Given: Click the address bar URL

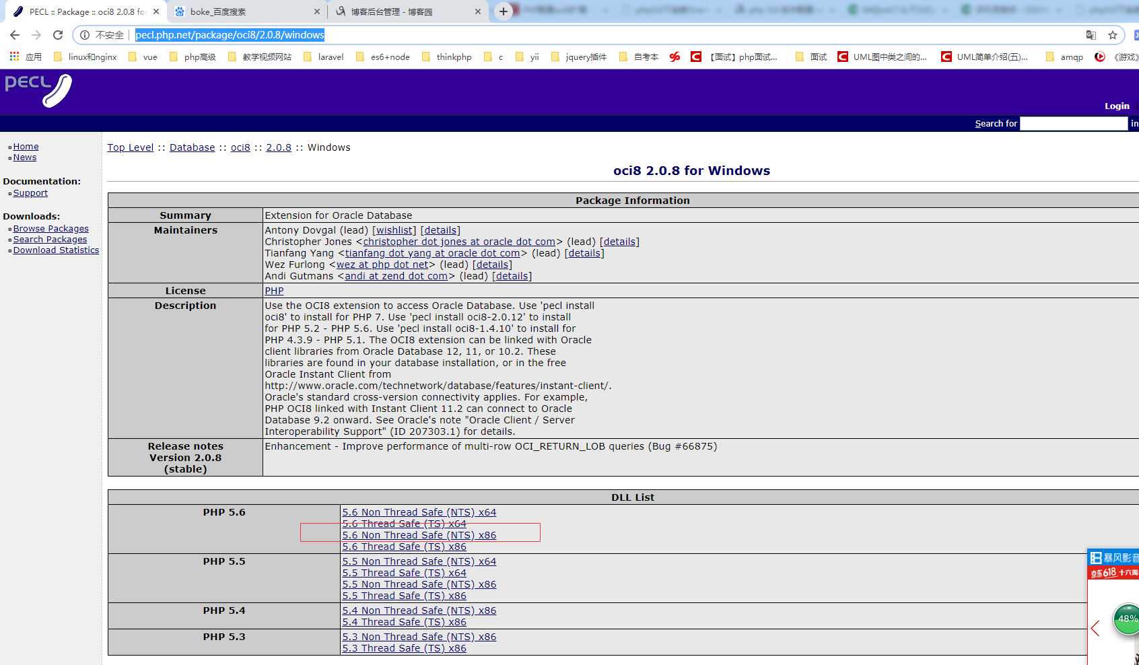Looking at the screenshot, I should point(230,35).
